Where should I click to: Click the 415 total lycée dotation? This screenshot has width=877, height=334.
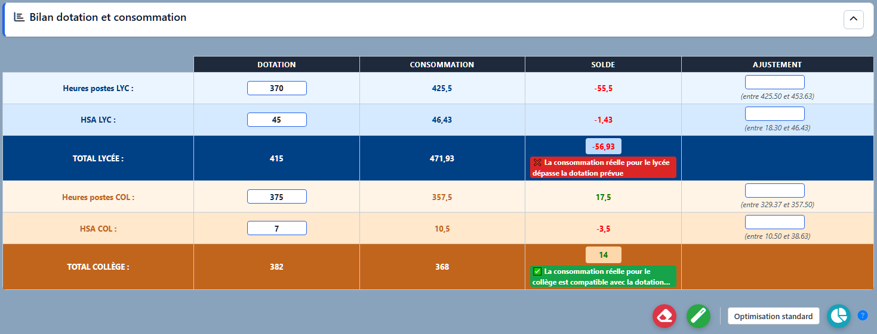point(276,158)
